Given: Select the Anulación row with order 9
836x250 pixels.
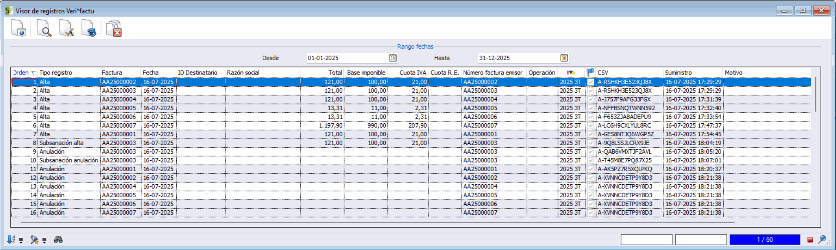Looking at the screenshot, I should pyautogui.click(x=411, y=152).
